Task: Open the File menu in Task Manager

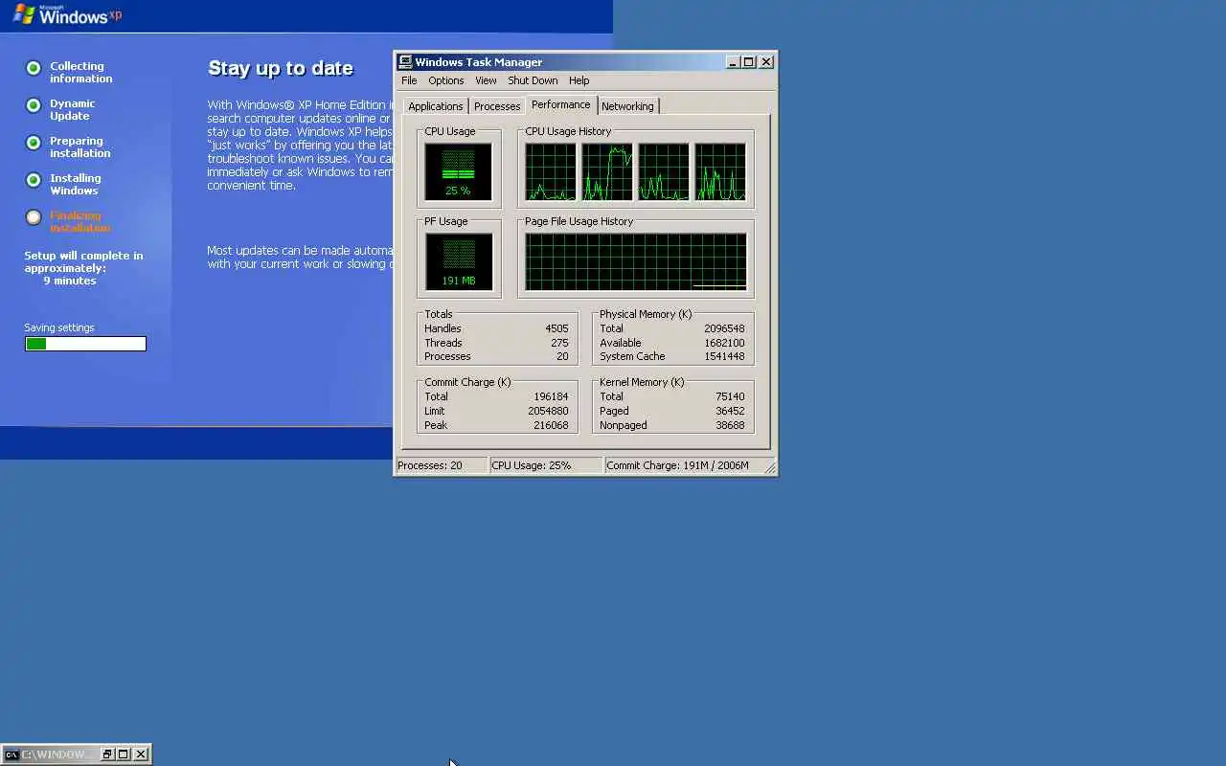Action: point(409,80)
